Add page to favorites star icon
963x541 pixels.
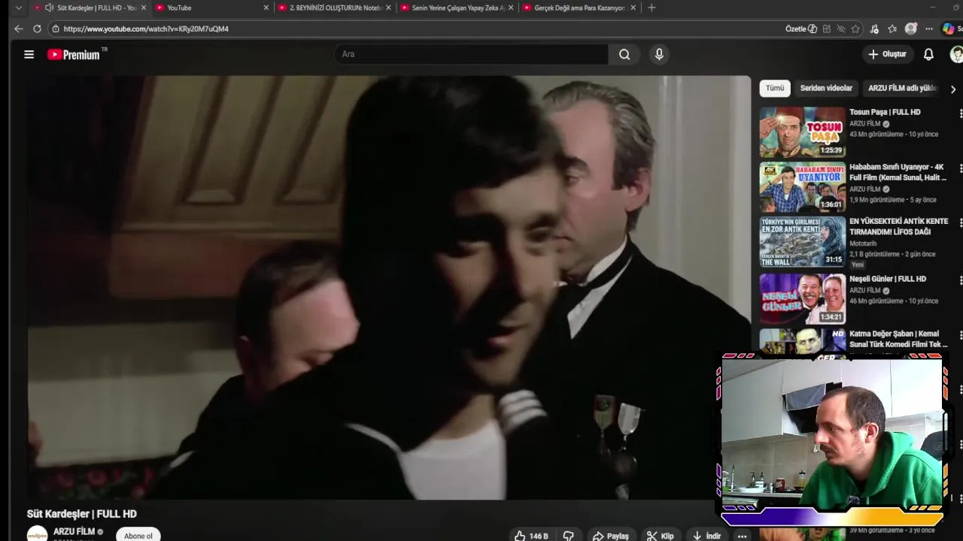tap(855, 29)
